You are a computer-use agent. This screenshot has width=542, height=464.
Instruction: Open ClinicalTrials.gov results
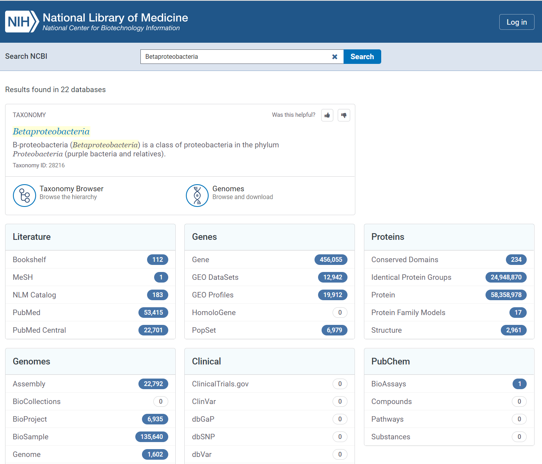269,384
